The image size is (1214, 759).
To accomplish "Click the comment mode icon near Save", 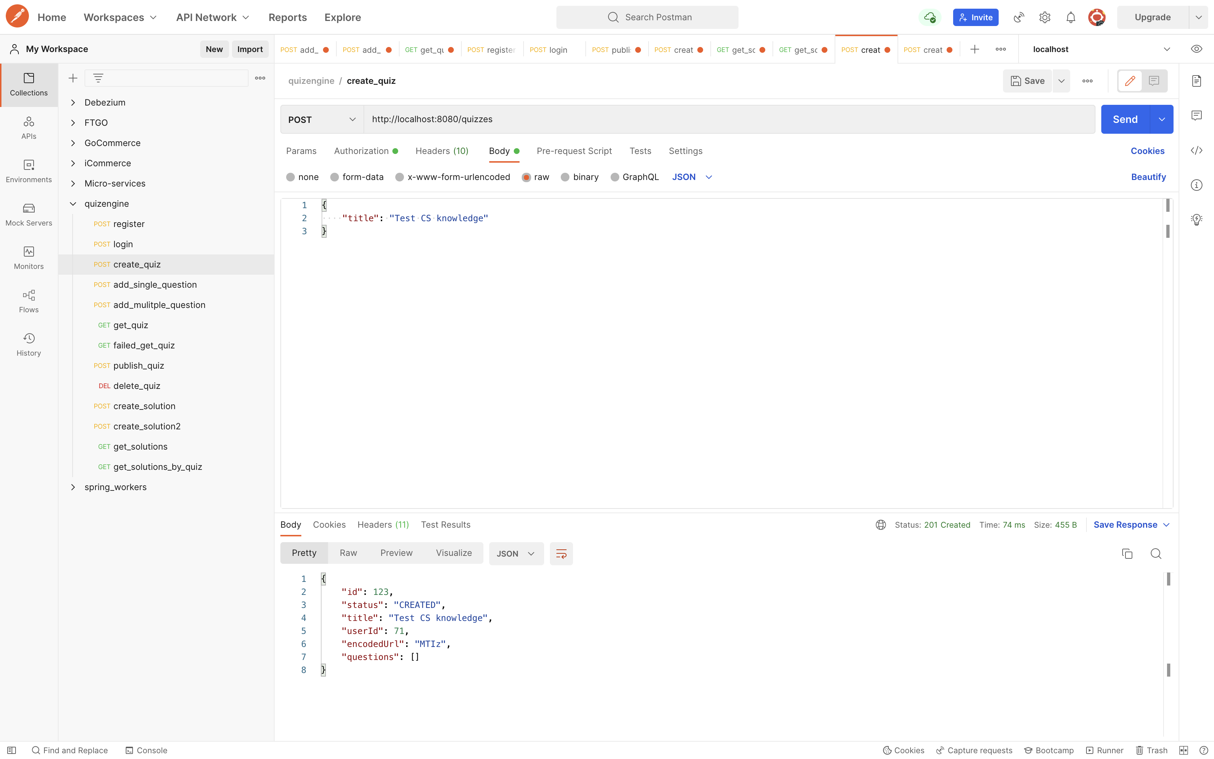I will pyautogui.click(x=1154, y=81).
